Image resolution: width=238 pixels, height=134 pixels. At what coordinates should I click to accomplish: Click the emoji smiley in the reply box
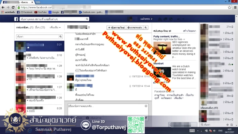(x=146, y=106)
